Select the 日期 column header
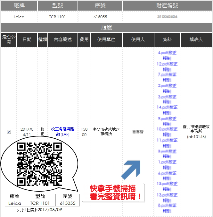Image resolution: width=213 pixels, height=217 pixels. point(27,39)
